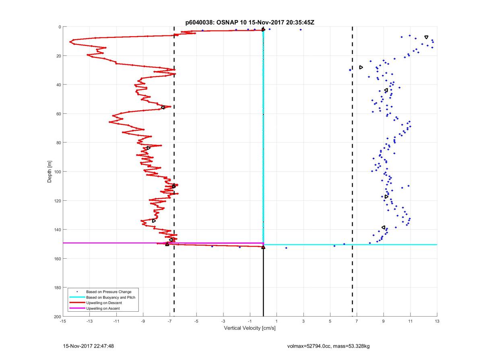This screenshot has height=356, width=483.
Task: Click the y-axis tick label 140
Action: coord(57,230)
